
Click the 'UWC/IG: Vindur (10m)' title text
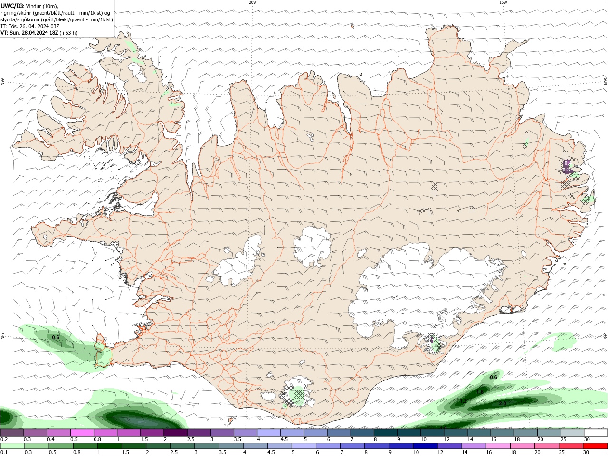(30, 6)
